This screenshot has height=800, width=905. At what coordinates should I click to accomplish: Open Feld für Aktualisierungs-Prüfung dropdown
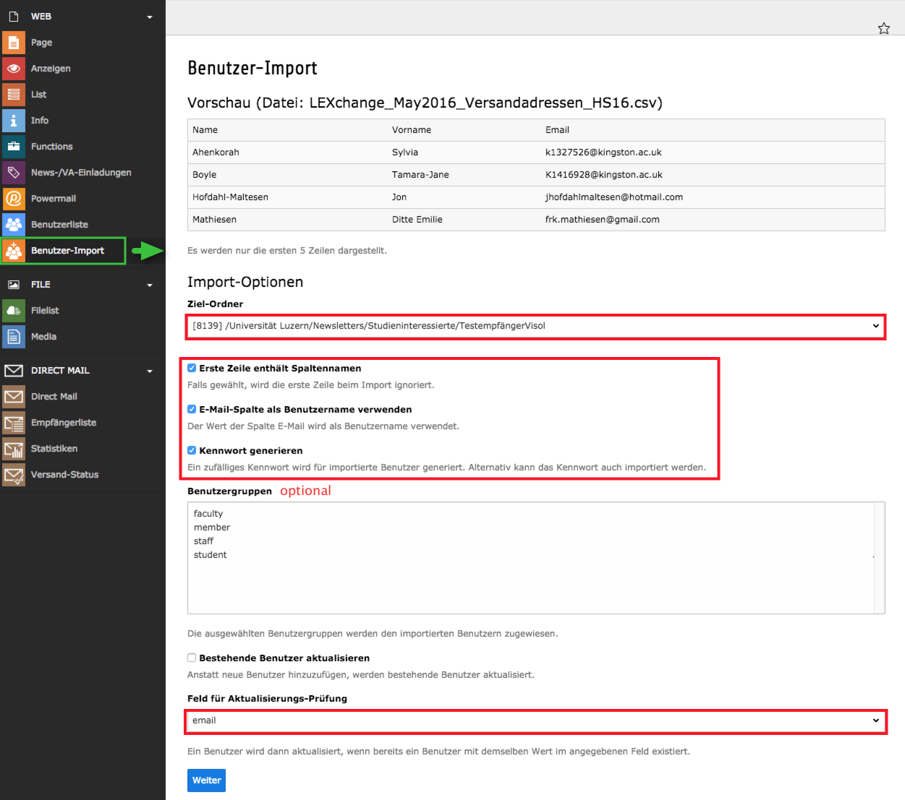click(536, 721)
